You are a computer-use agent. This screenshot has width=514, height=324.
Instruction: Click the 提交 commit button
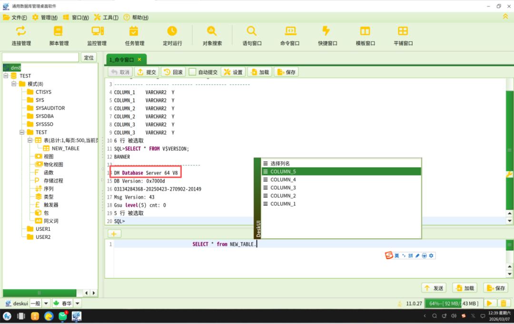[x=147, y=72]
